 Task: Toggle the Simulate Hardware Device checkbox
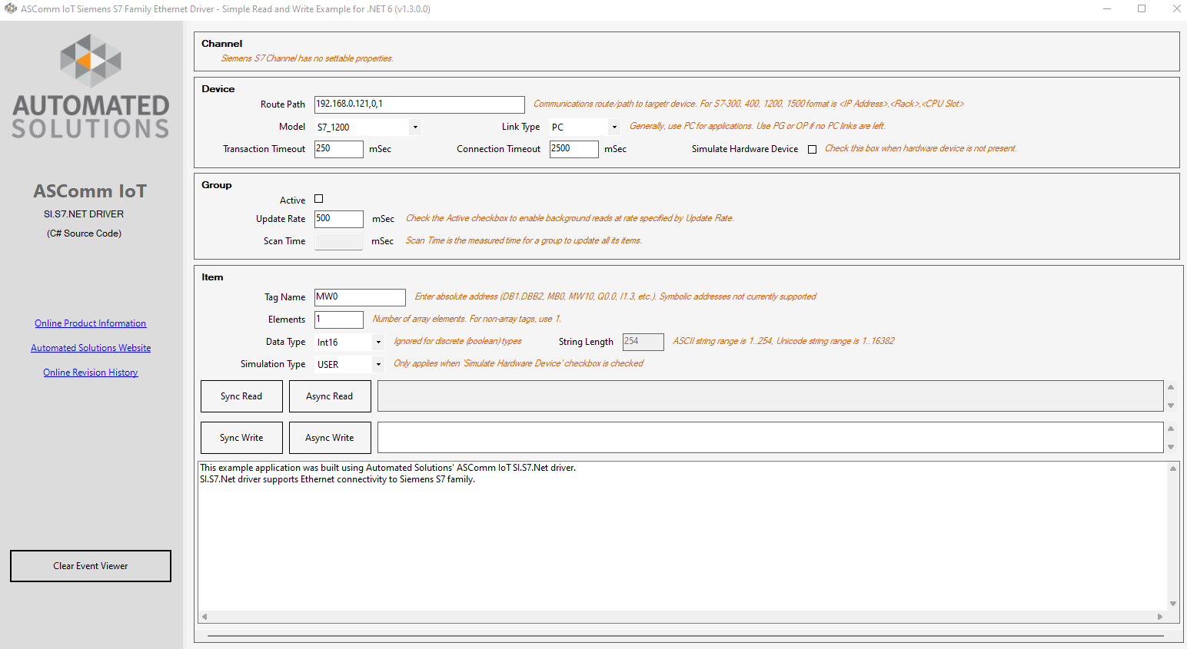tap(812, 150)
